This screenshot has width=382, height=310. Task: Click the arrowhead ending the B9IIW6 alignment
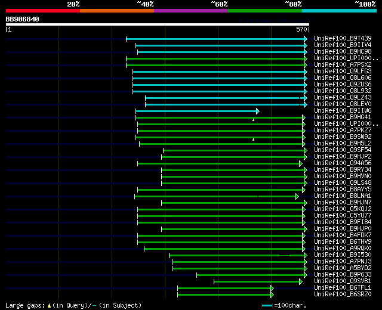point(258,111)
